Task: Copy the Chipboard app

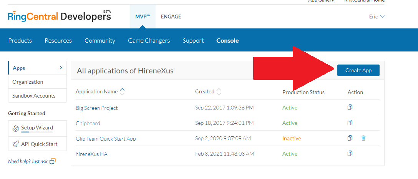Action: point(350,123)
